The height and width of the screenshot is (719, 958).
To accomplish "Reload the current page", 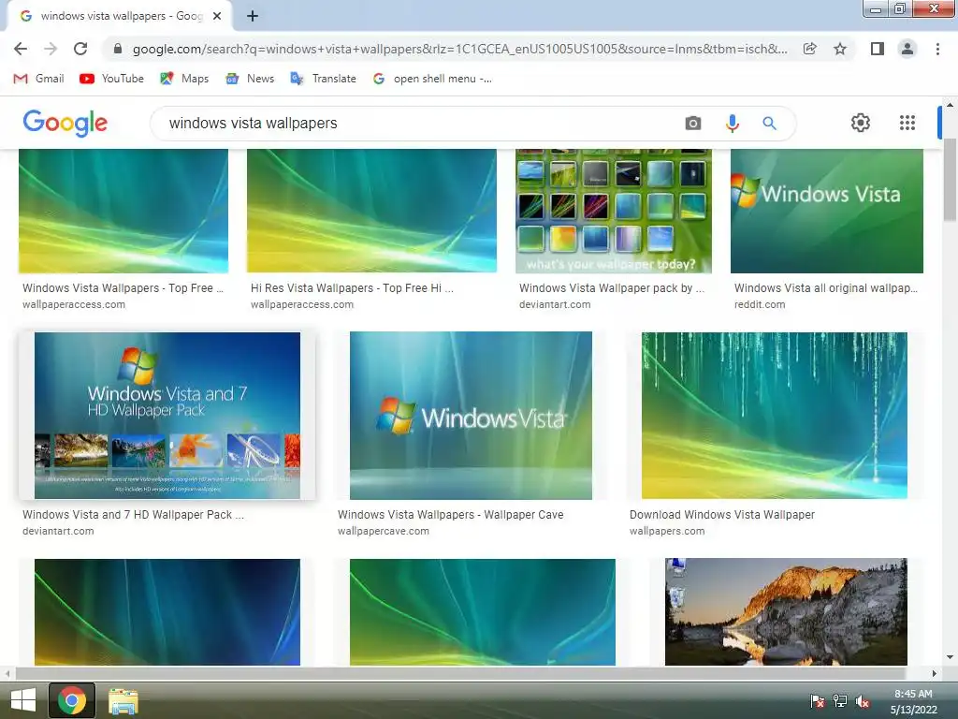I will 80,49.
